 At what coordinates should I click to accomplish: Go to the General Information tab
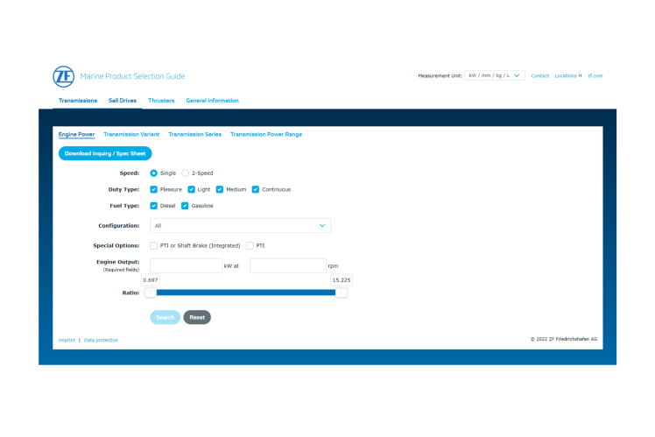click(x=212, y=101)
